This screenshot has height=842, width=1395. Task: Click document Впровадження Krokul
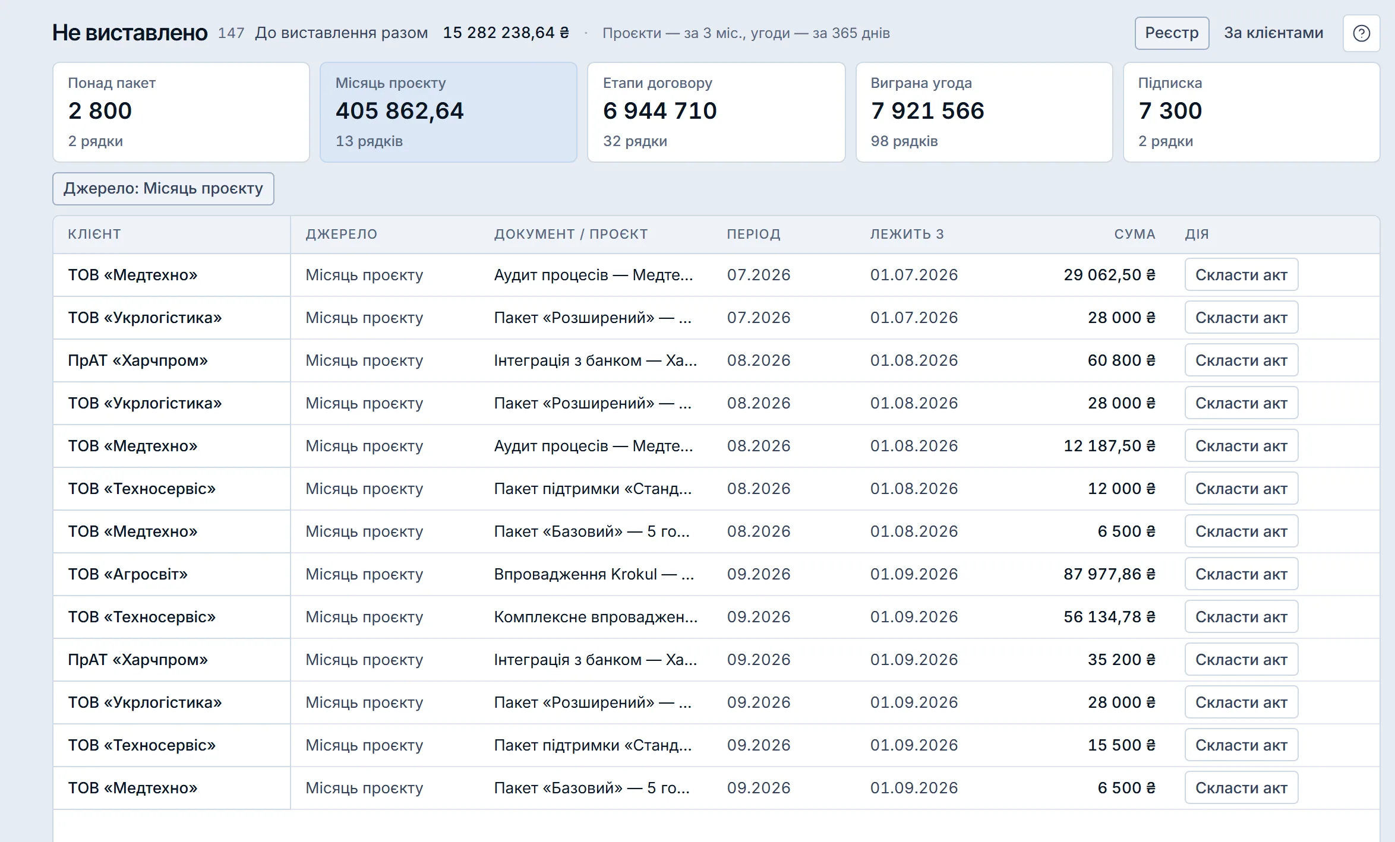click(594, 574)
